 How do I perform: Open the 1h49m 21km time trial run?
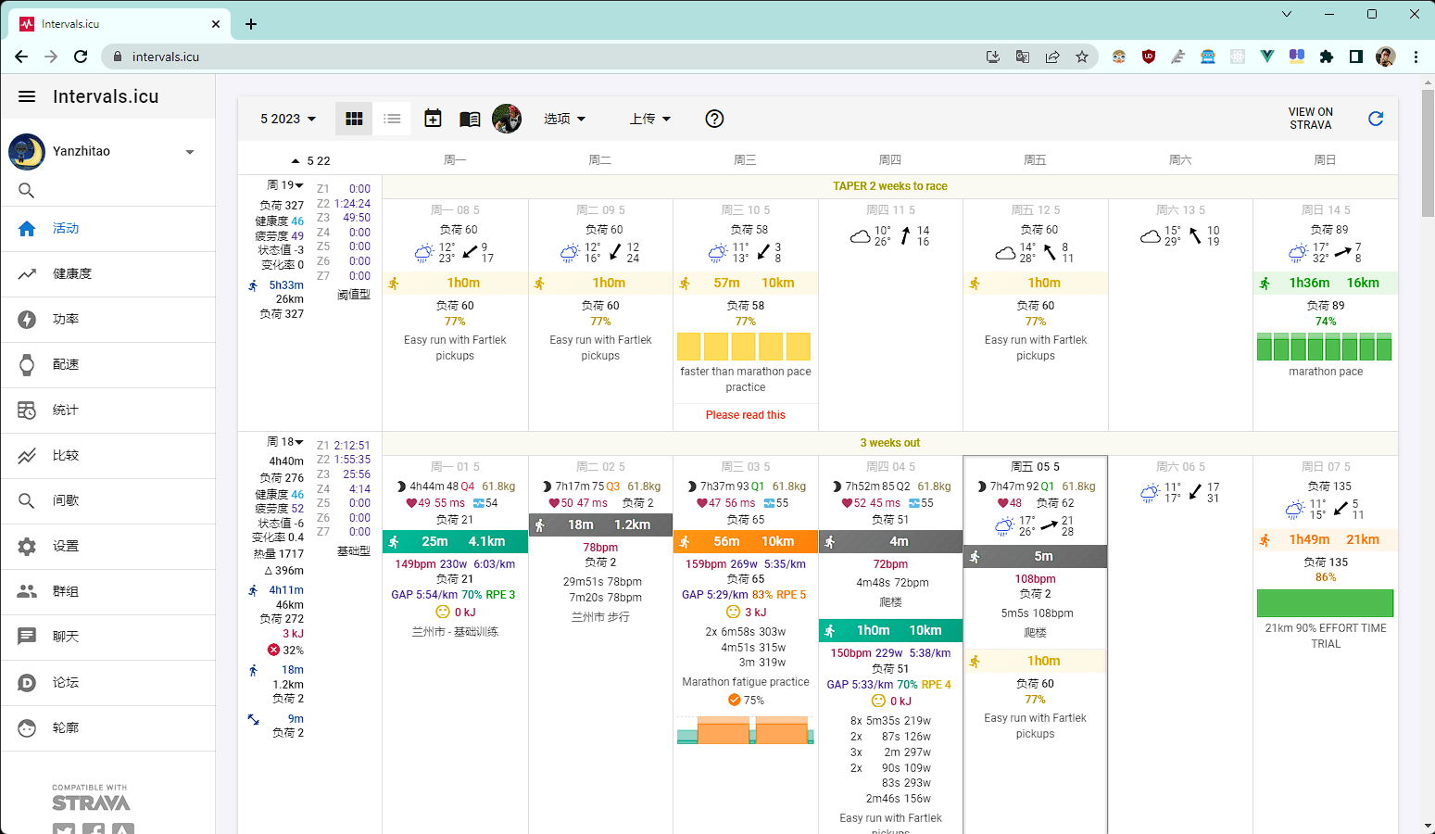tap(1325, 539)
